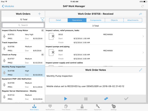The width and height of the screenshot is (148, 111).
Task: Expand operation 0020 details chevron
Action: (143, 53)
